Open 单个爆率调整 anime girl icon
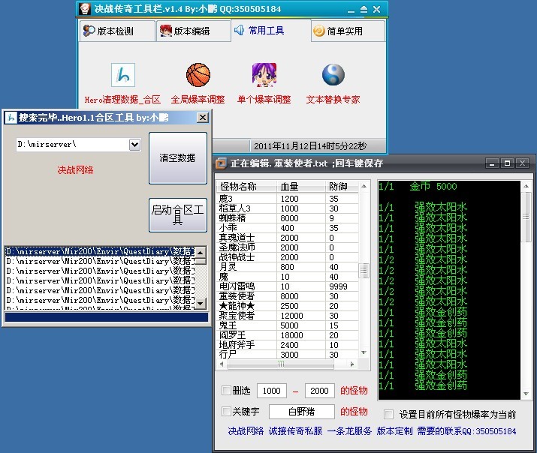The height and width of the screenshot is (453, 537). 264,75
